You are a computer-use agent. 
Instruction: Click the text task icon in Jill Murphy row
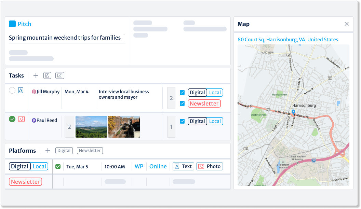[21, 90]
